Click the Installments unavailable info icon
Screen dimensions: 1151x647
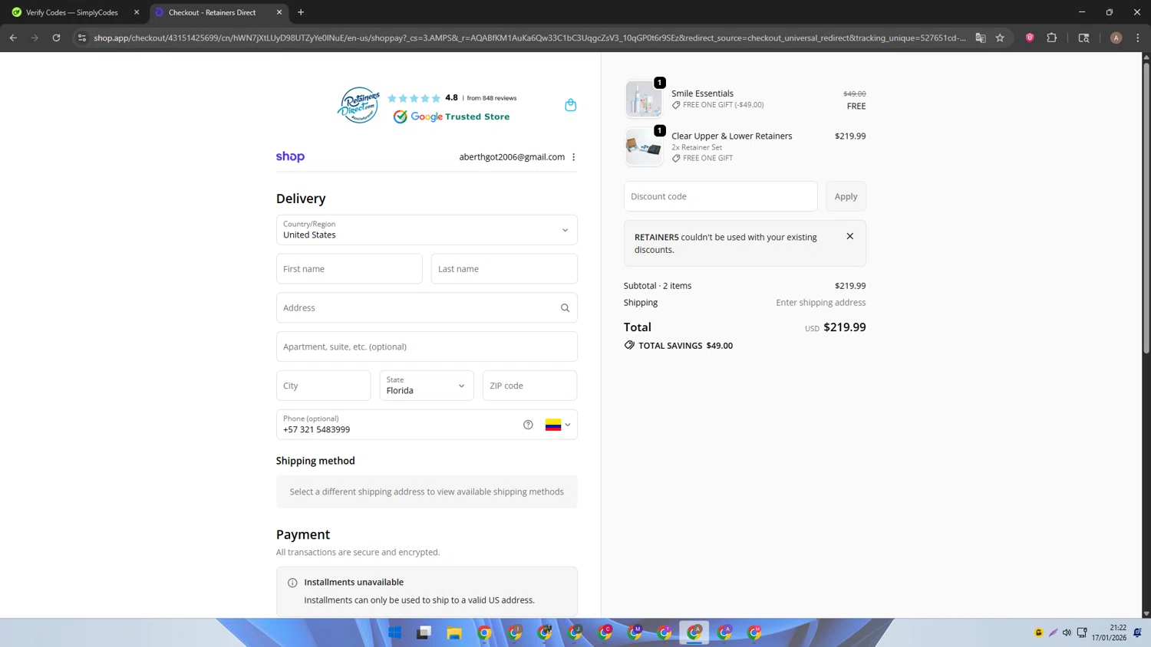point(292,583)
